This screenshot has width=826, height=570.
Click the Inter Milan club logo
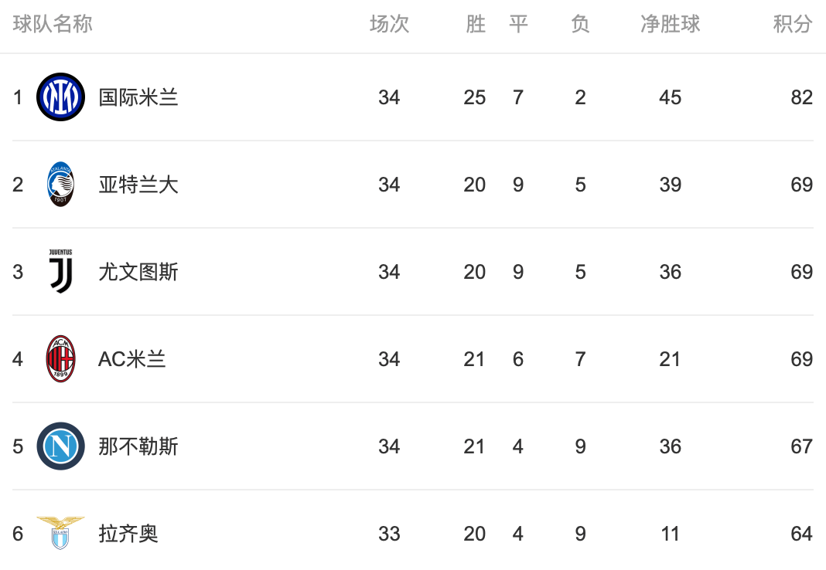(60, 97)
